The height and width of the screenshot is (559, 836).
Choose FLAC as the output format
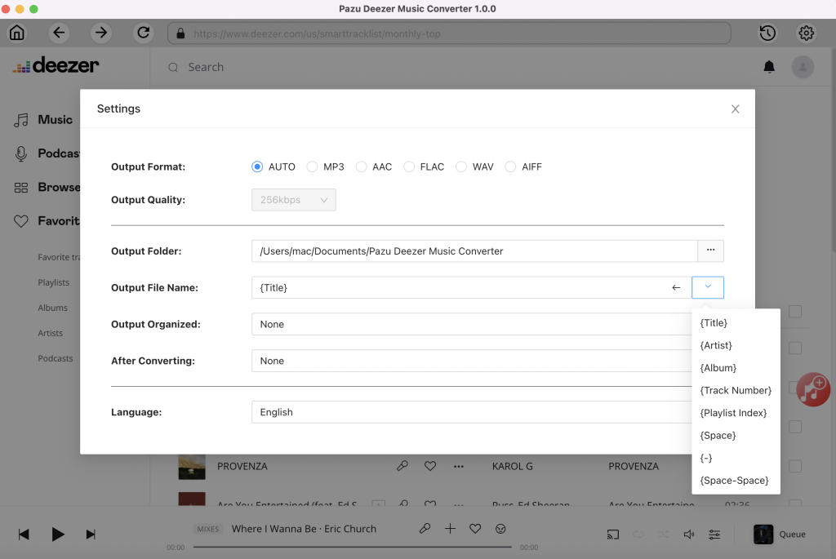pyautogui.click(x=409, y=166)
